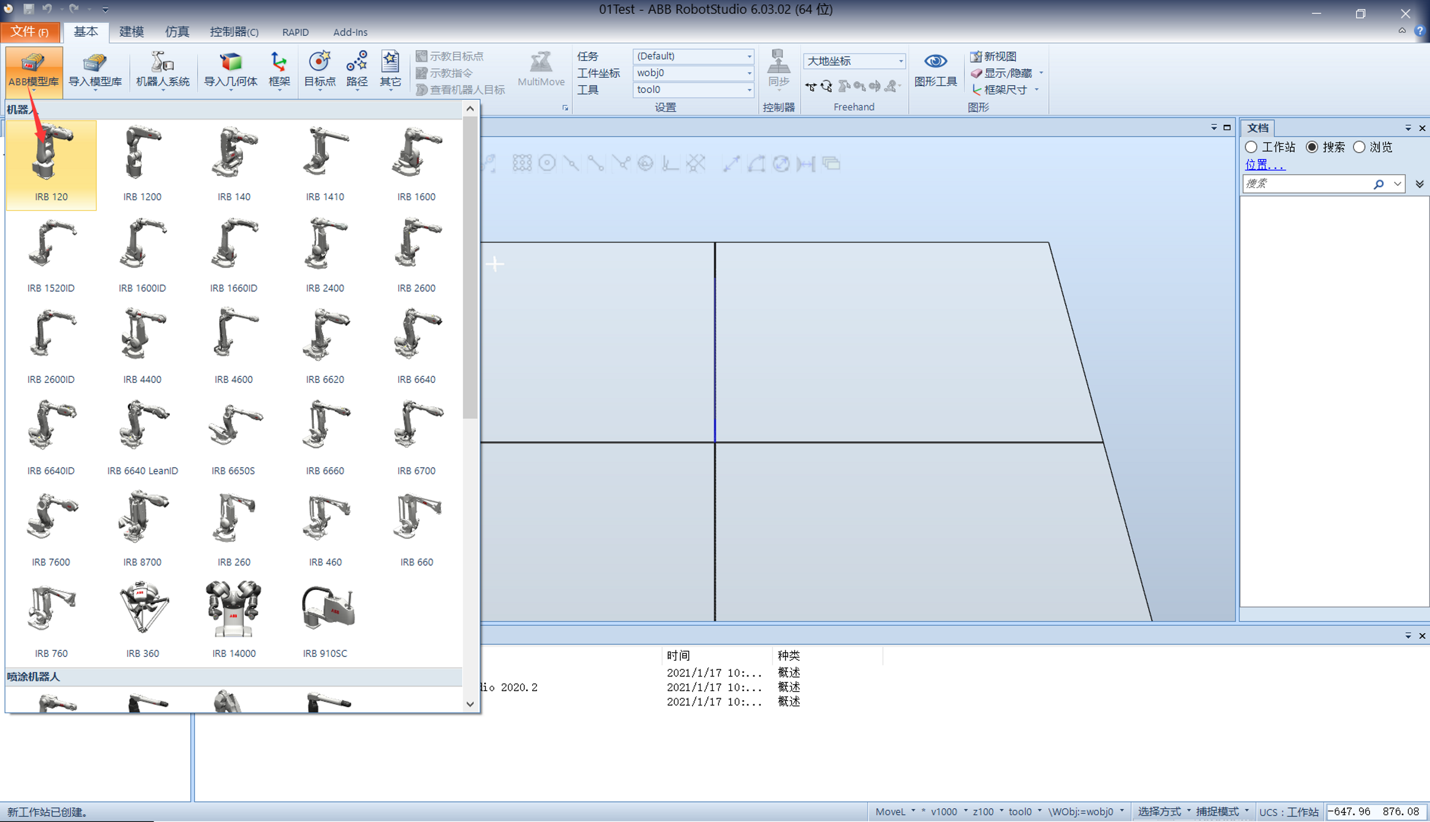
Task: Open the 文件 file menu button
Action: [x=30, y=32]
